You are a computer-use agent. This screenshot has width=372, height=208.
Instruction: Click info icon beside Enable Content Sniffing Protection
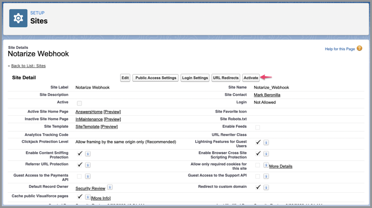coord(87,154)
